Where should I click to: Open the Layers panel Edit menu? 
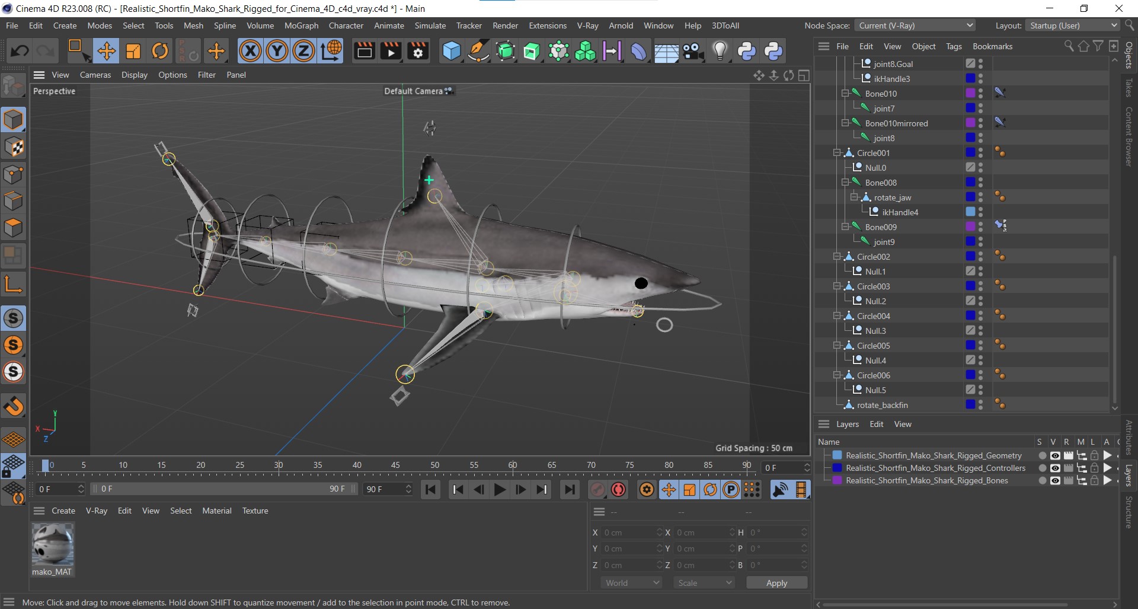pos(877,424)
